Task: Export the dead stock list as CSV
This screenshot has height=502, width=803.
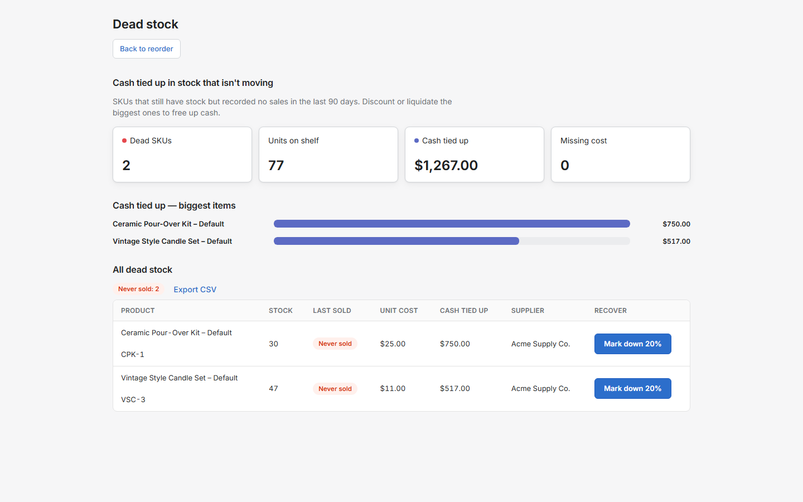Action: click(x=195, y=289)
